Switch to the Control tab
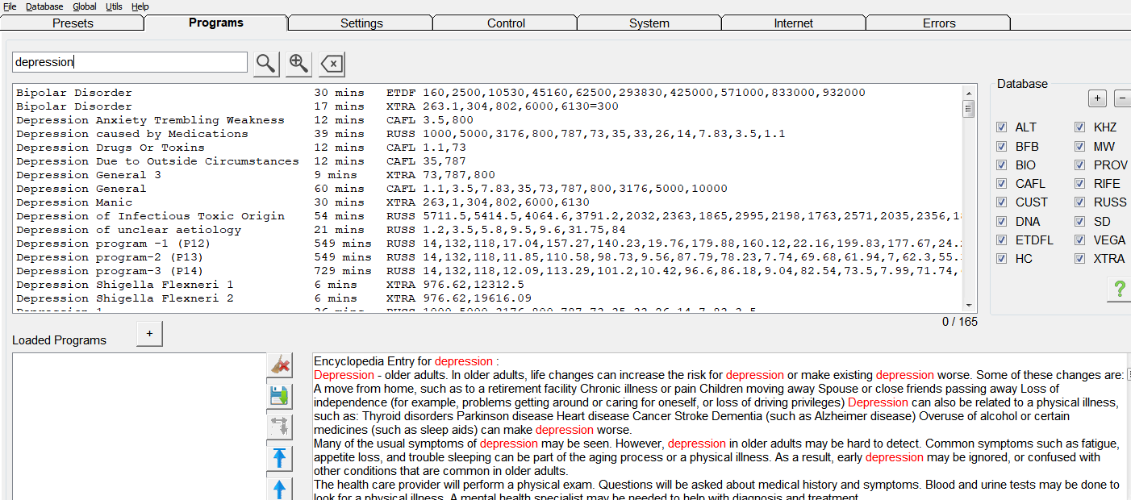 click(506, 23)
